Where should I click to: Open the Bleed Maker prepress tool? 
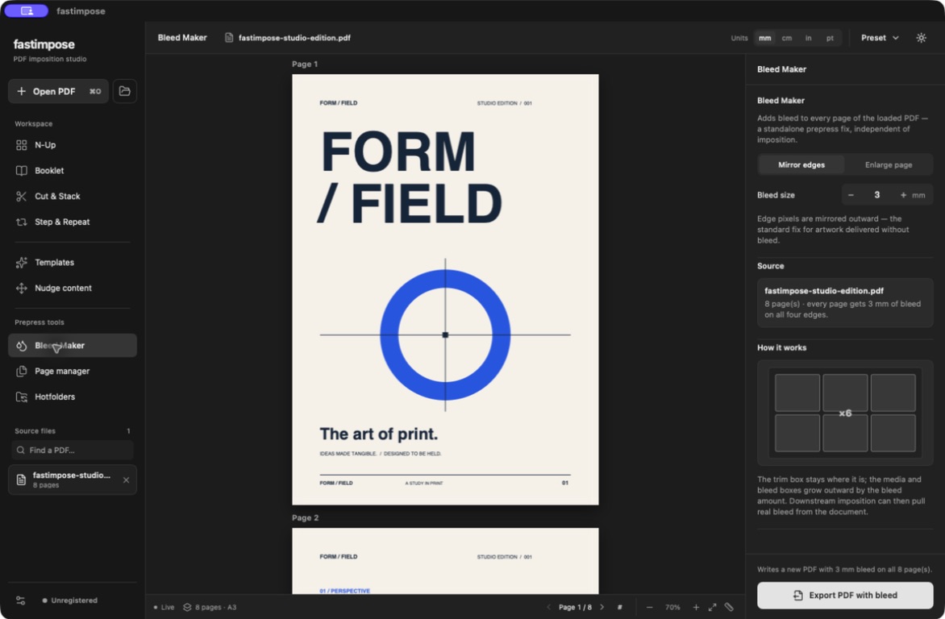tap(73, 345)
